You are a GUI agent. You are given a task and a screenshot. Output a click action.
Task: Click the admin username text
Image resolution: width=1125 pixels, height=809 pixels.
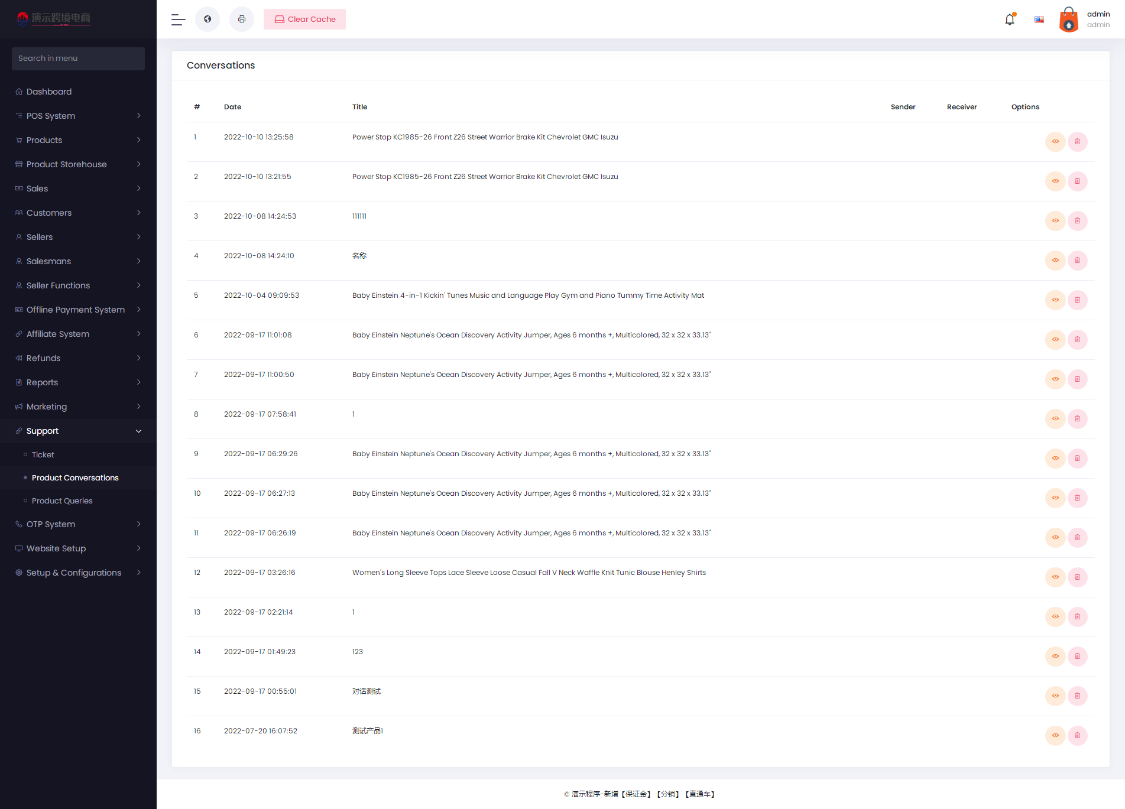(1098, 14)
